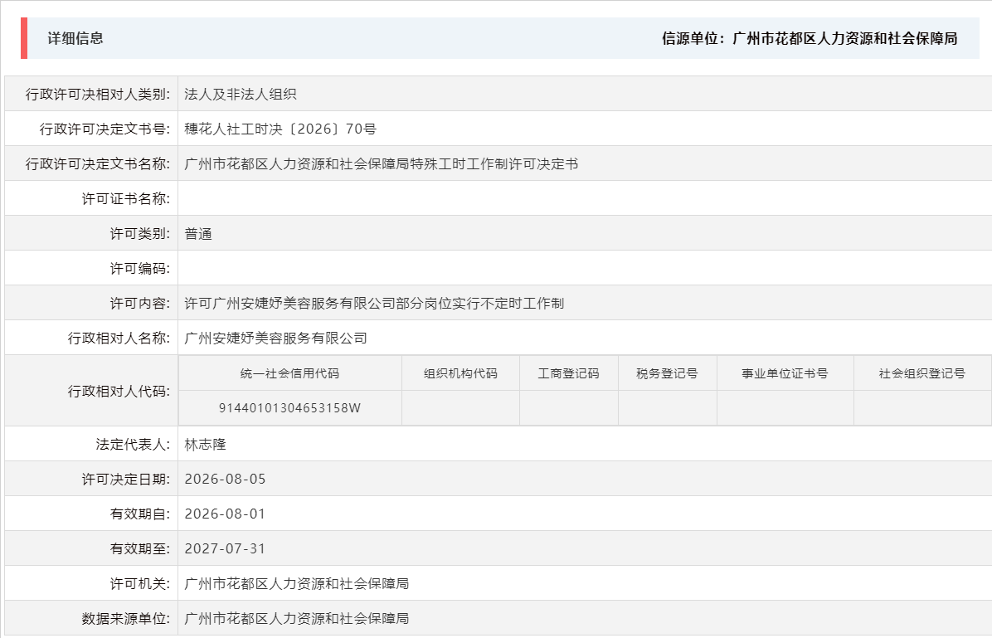The image size is (992, 638).
Task: Select text 许可广州安婕妤美容服务有限公司部分岗位实行不定时工作制
Action: pos(374,303)
